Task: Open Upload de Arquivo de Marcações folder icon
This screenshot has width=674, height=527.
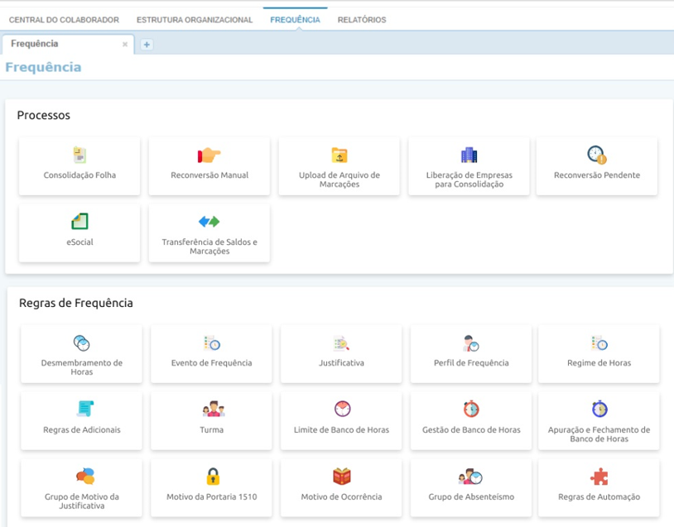Action: pos(339,156)
